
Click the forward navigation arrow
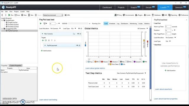point(6,15)
